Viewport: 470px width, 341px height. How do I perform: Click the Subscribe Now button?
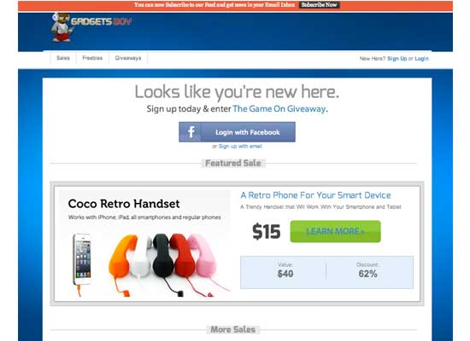319,5
